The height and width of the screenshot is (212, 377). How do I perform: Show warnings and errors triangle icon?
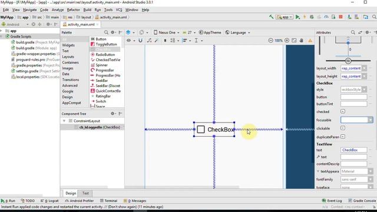310,41
